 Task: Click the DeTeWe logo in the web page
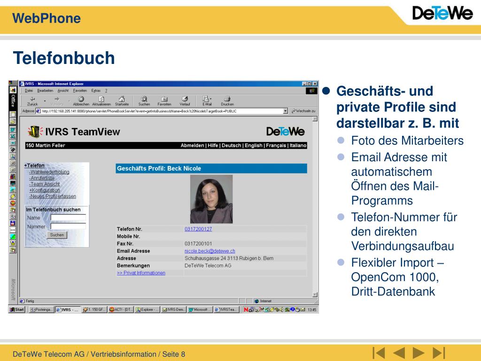(x=285, y=132)
